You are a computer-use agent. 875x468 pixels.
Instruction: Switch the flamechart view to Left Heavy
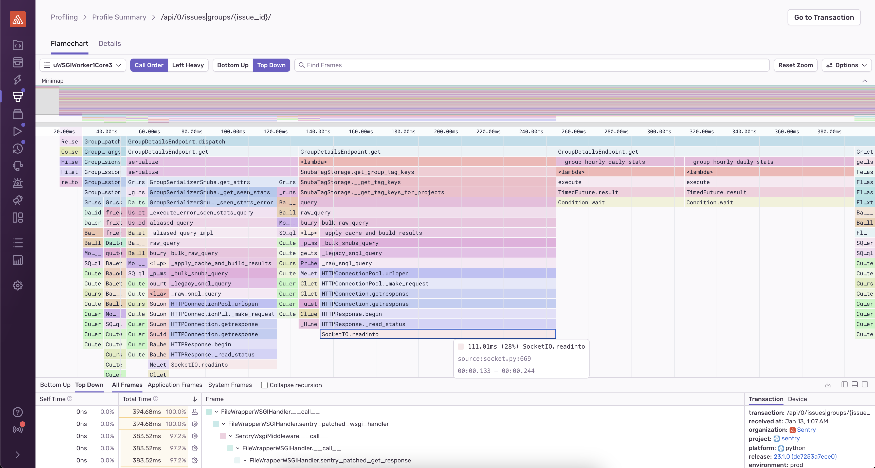(x=188, y=65)
